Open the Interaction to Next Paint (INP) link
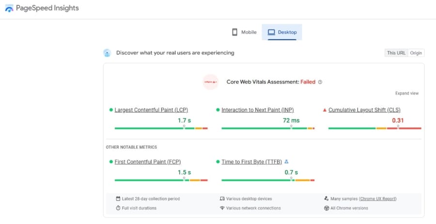Viewport: 436px width, 224px height. pos(257,110)
